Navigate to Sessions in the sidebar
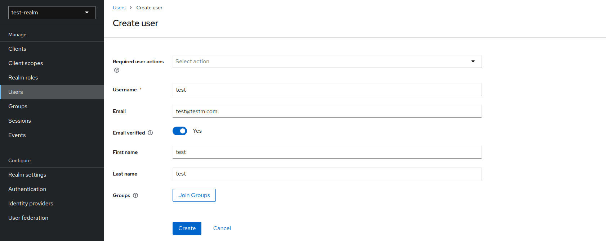Screen dimensions: 606x241 [x=19, y=121]
